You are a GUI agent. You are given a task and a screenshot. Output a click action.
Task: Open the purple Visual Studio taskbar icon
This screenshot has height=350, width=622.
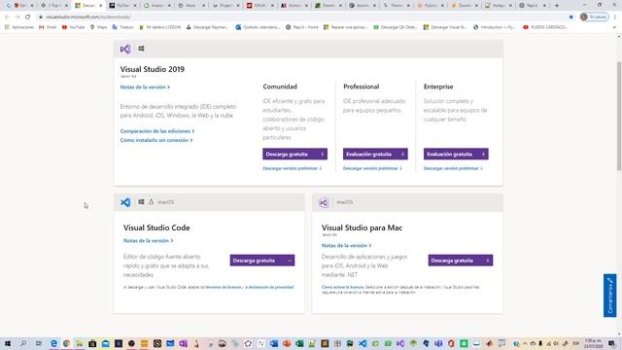400,343
